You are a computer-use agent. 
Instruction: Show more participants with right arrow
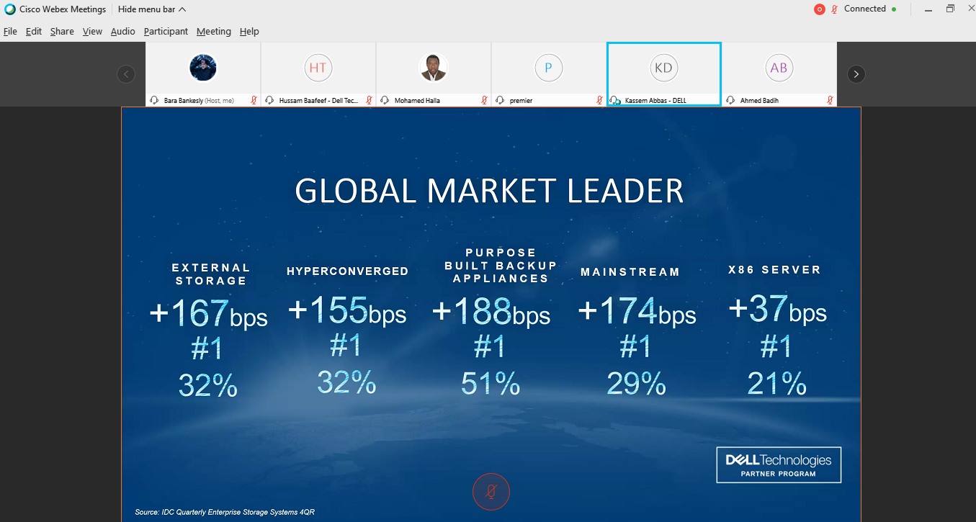point(856,74)
